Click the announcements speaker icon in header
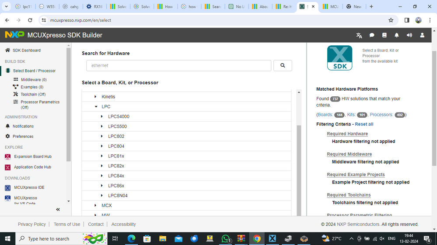The image size is (437, 245). click(409, 35)
